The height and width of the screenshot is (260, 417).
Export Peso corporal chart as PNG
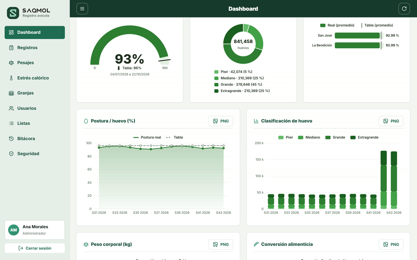coord(221,244)
